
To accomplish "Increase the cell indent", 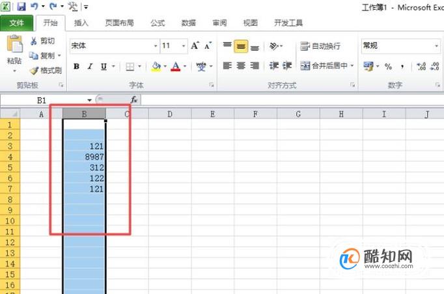I will 287,66.
